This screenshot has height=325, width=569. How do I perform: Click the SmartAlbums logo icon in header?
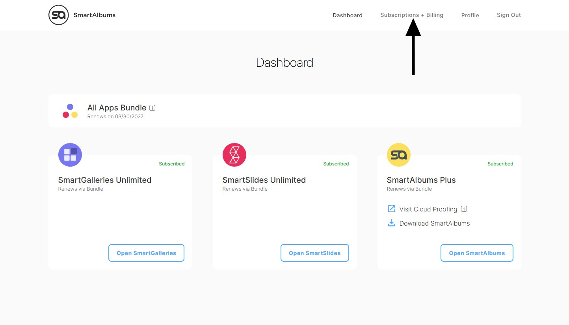[59, 15]
